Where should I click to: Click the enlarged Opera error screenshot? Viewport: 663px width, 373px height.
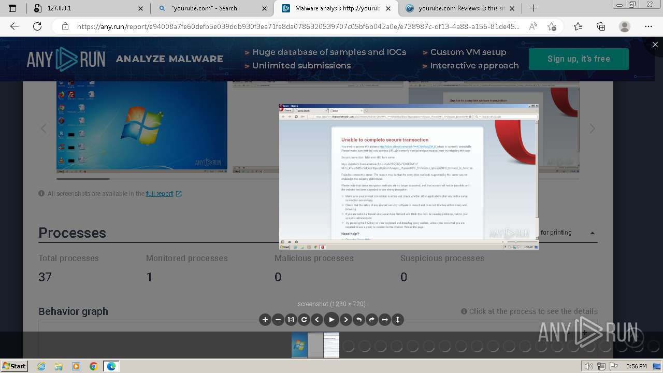pyautogui.click(x=409, y=177)
